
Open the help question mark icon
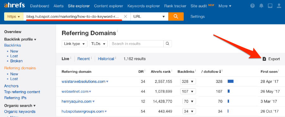pyautogui.click(x=252, y=6)
